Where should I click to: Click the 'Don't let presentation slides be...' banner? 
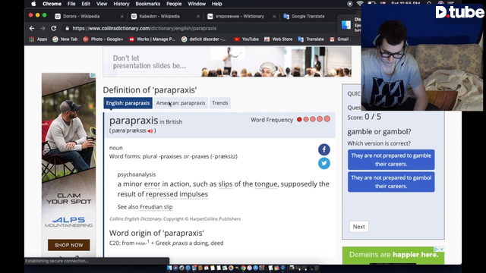coord(227,62)
